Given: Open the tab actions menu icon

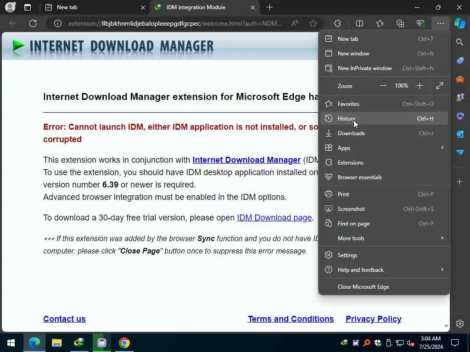Looking at the screenshot, I should 27,7.
